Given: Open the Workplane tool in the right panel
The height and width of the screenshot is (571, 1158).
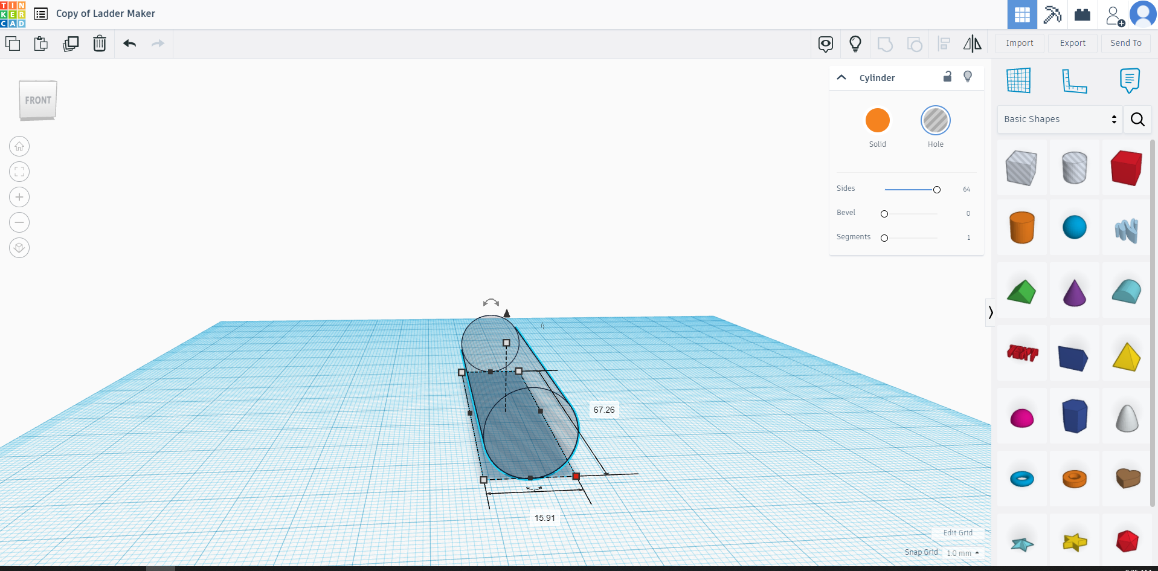Looking at the screenshot, I should 1019,80.
